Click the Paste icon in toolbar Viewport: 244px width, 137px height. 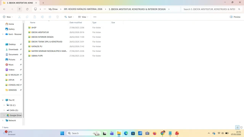coord(35,17)
